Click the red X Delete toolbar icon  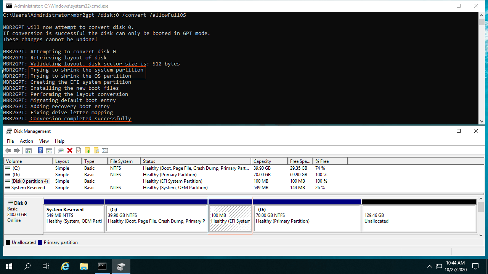(70, 151)
